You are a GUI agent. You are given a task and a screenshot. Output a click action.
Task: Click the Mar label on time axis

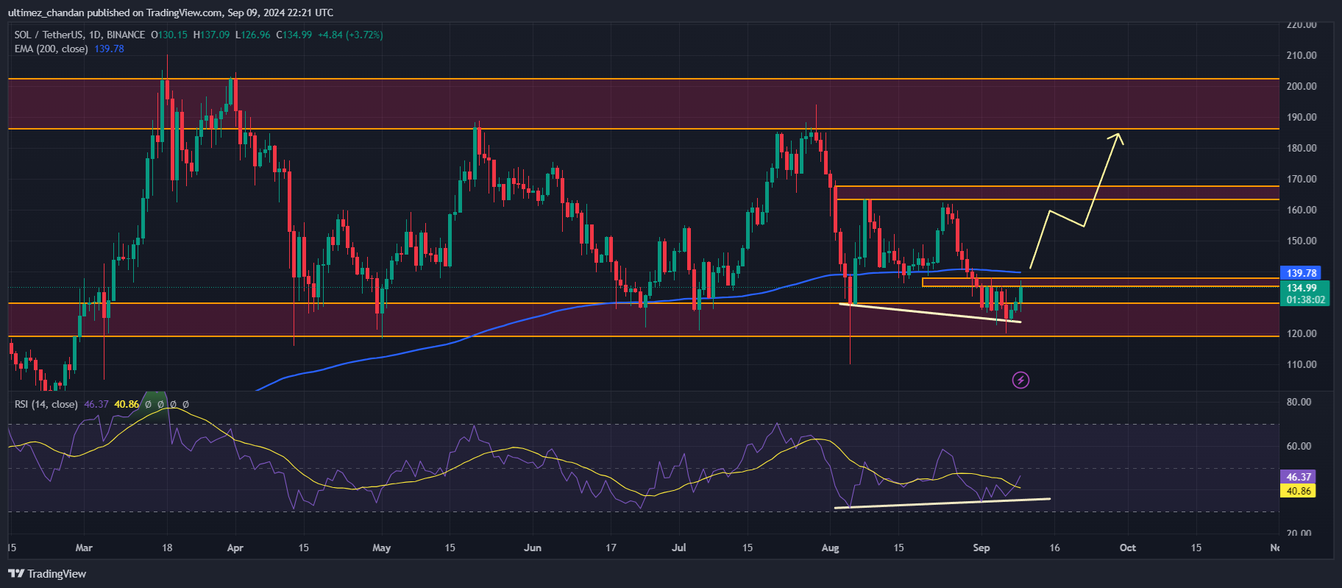pos(84,548)
